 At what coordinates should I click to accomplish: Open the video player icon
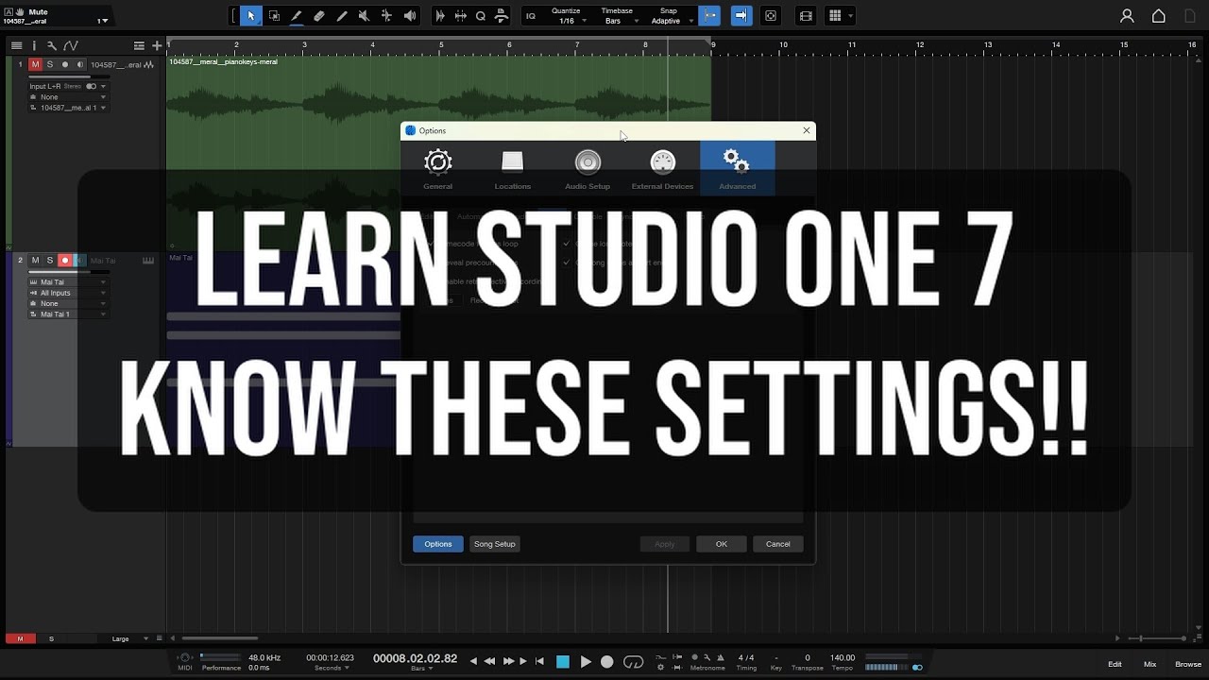tap(806, 16)
